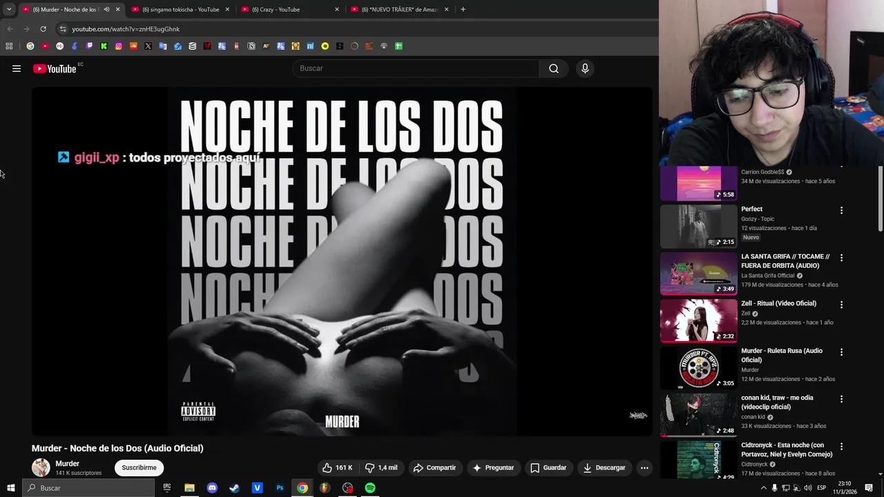Open the Twitch bookmark icon

pyautogui.click(x=89, y=46)
